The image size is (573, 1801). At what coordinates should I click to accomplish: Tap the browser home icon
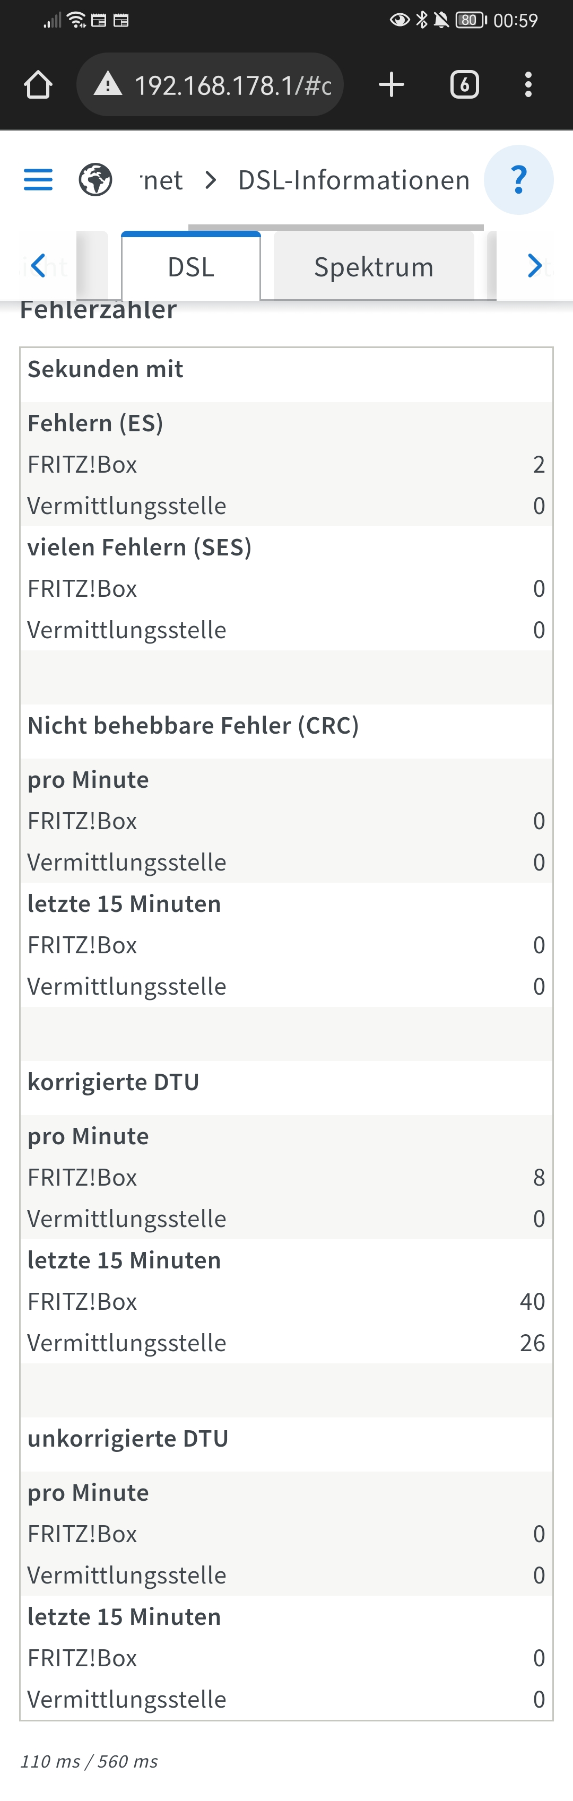(x=39, y=85)
